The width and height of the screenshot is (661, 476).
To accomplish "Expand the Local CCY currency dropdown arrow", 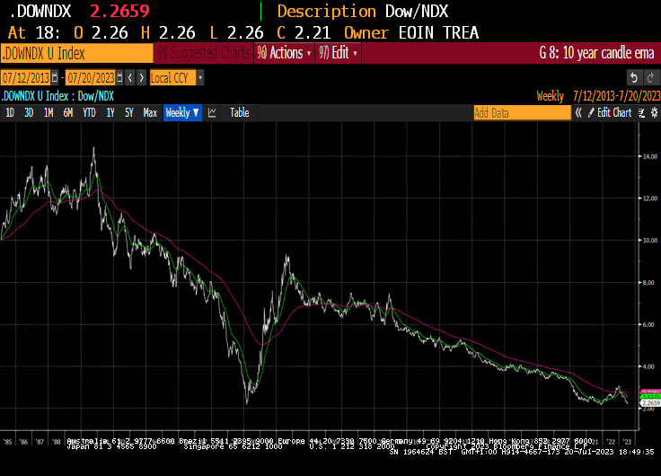I will tap(200, 77).
